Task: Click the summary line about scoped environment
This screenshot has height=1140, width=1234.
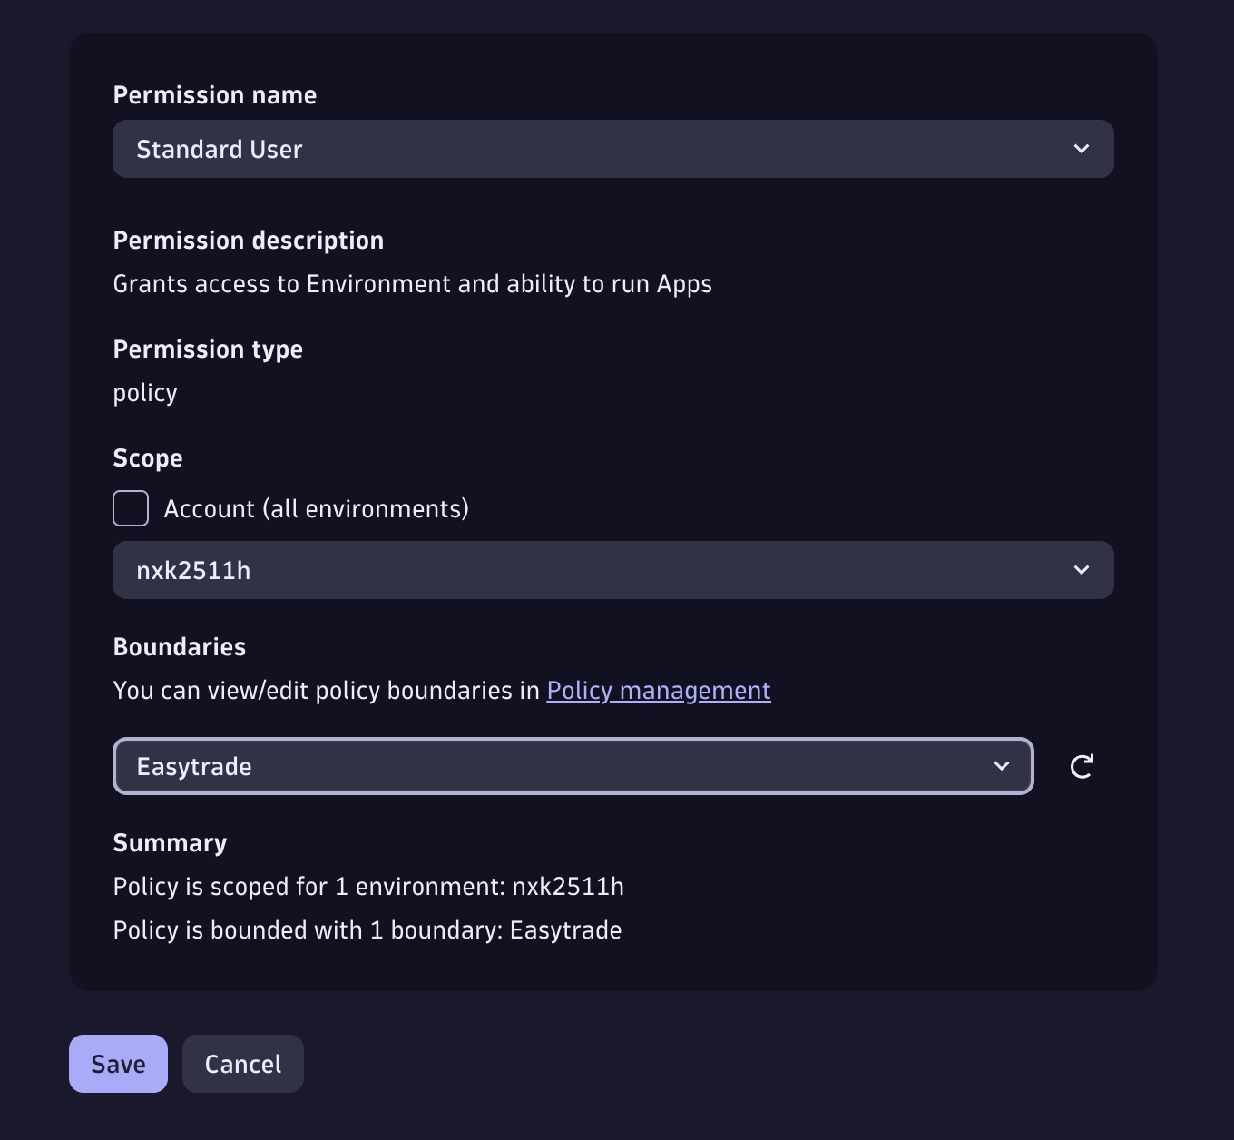Action: (x=368, y=887)
